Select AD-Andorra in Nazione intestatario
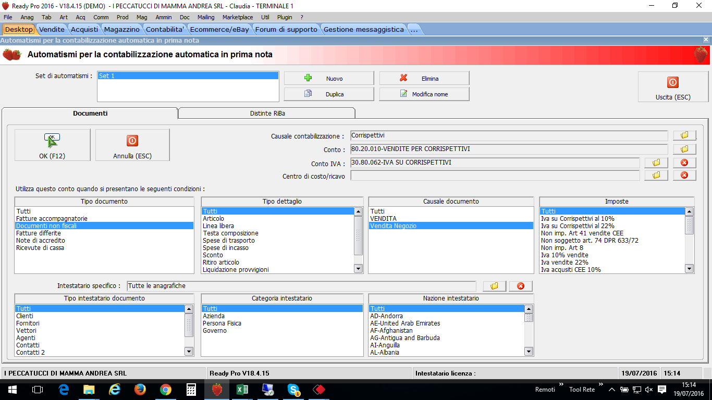This screenshot has width=712, height=400. click(447, 316)
